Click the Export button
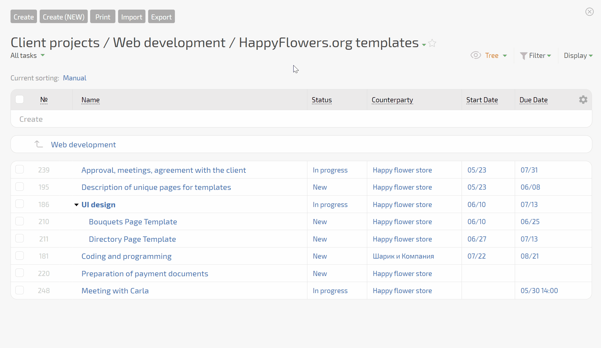601x348 pixels. 161,16
